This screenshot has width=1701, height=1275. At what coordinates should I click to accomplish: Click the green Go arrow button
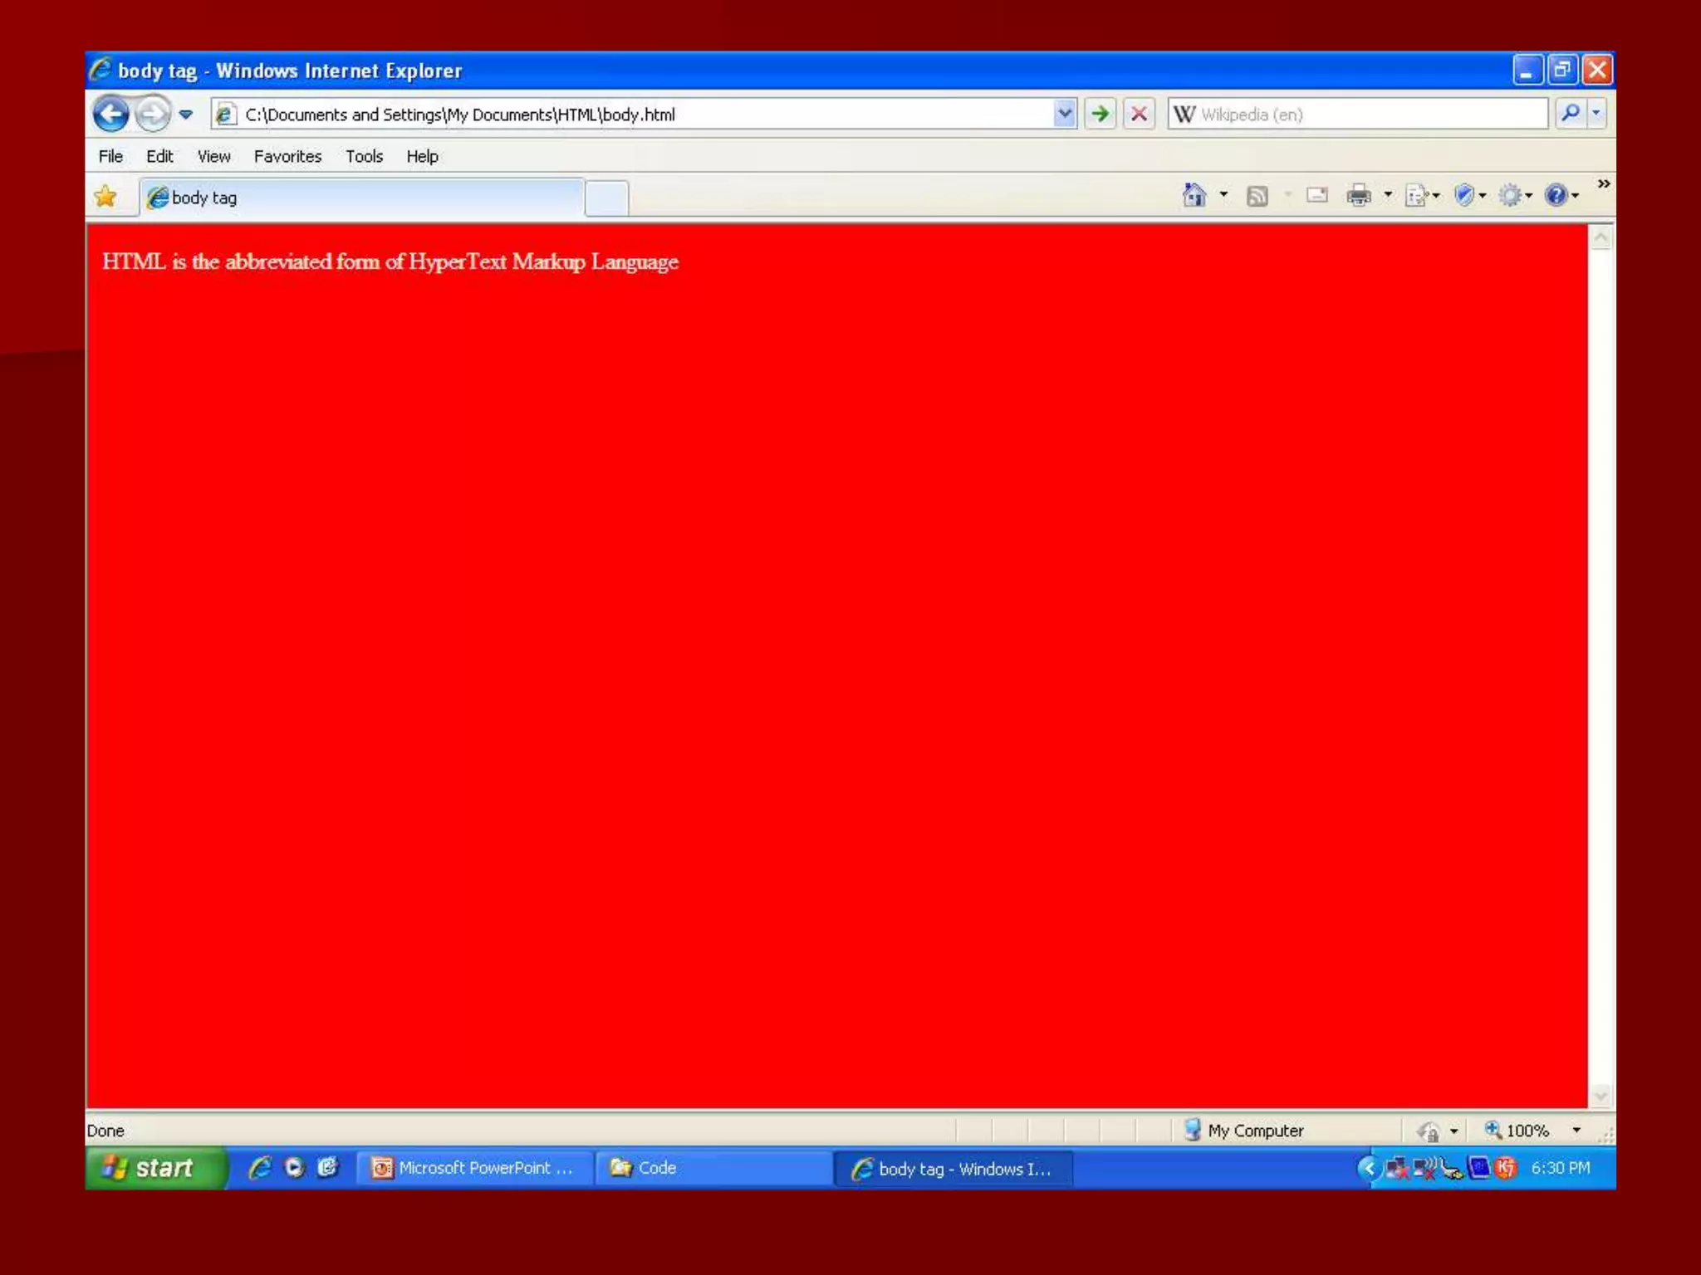pos(1101,114)
